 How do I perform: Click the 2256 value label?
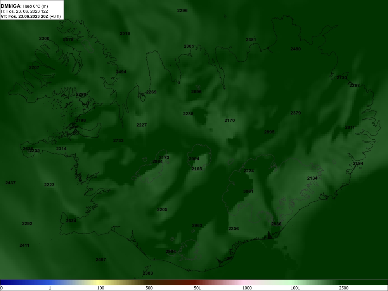[233, 229]
